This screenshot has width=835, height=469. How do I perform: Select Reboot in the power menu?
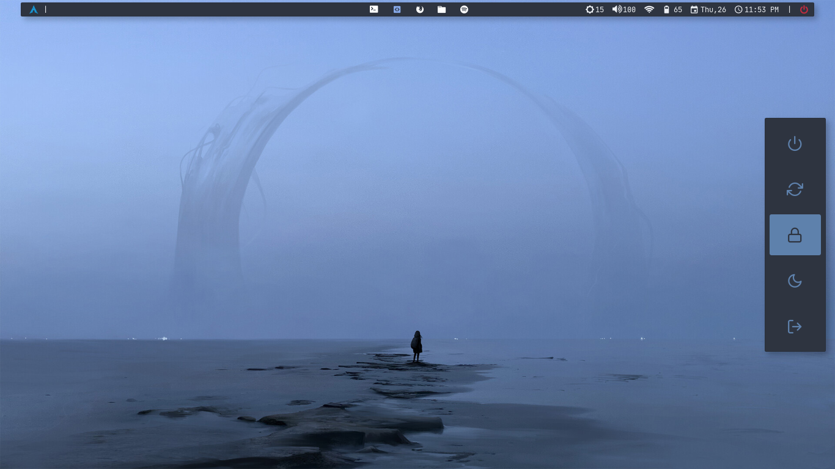pos(795,189)
